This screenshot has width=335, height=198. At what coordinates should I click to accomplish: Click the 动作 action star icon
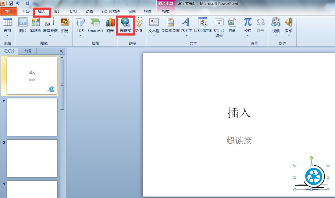pos(139,22)
